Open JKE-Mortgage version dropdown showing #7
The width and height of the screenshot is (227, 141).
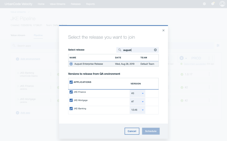coord(137,102)
